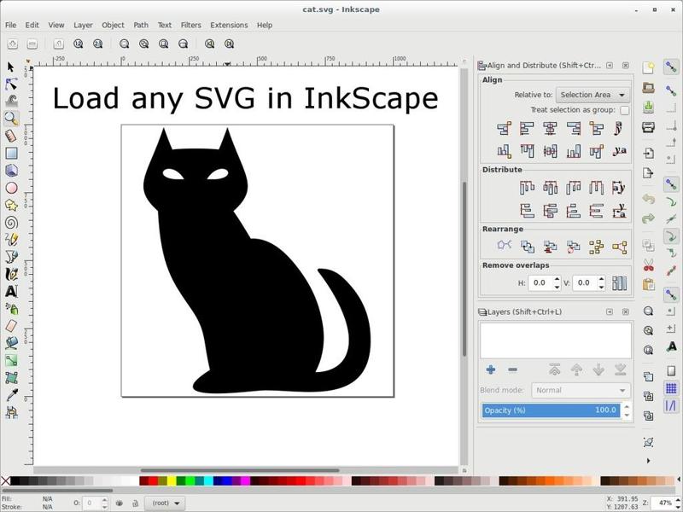Toggle current layer lock in status bar
This screenshot has width=683, height=512.
point(135,503)
